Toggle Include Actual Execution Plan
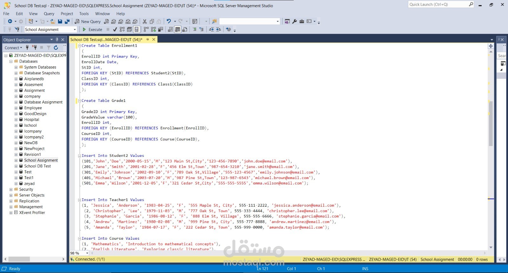Image resolution: width=508 pixels, height=273 pixels. pyautogui.click(x=146, y=30)
